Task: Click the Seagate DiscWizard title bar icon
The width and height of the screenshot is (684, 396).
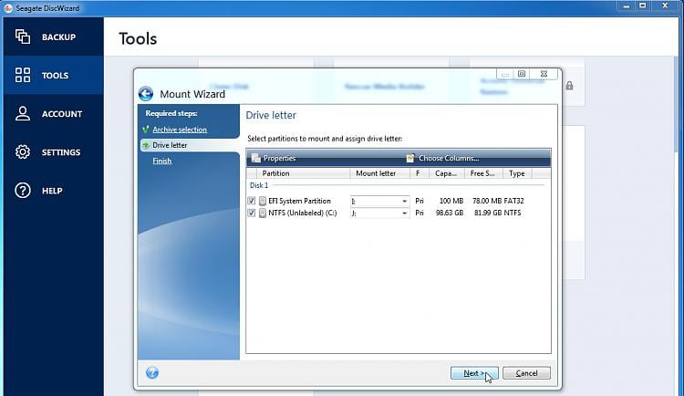Action: point(8,8)
